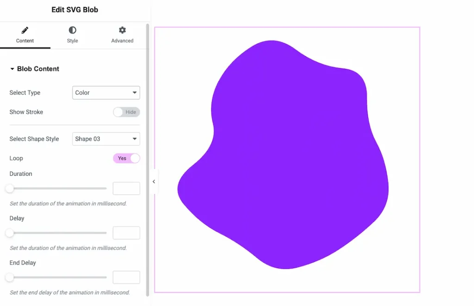Open the Select Shape Style dropdown
The height and width of the screenshot is (306, 474).
click(x=106, y=139)
